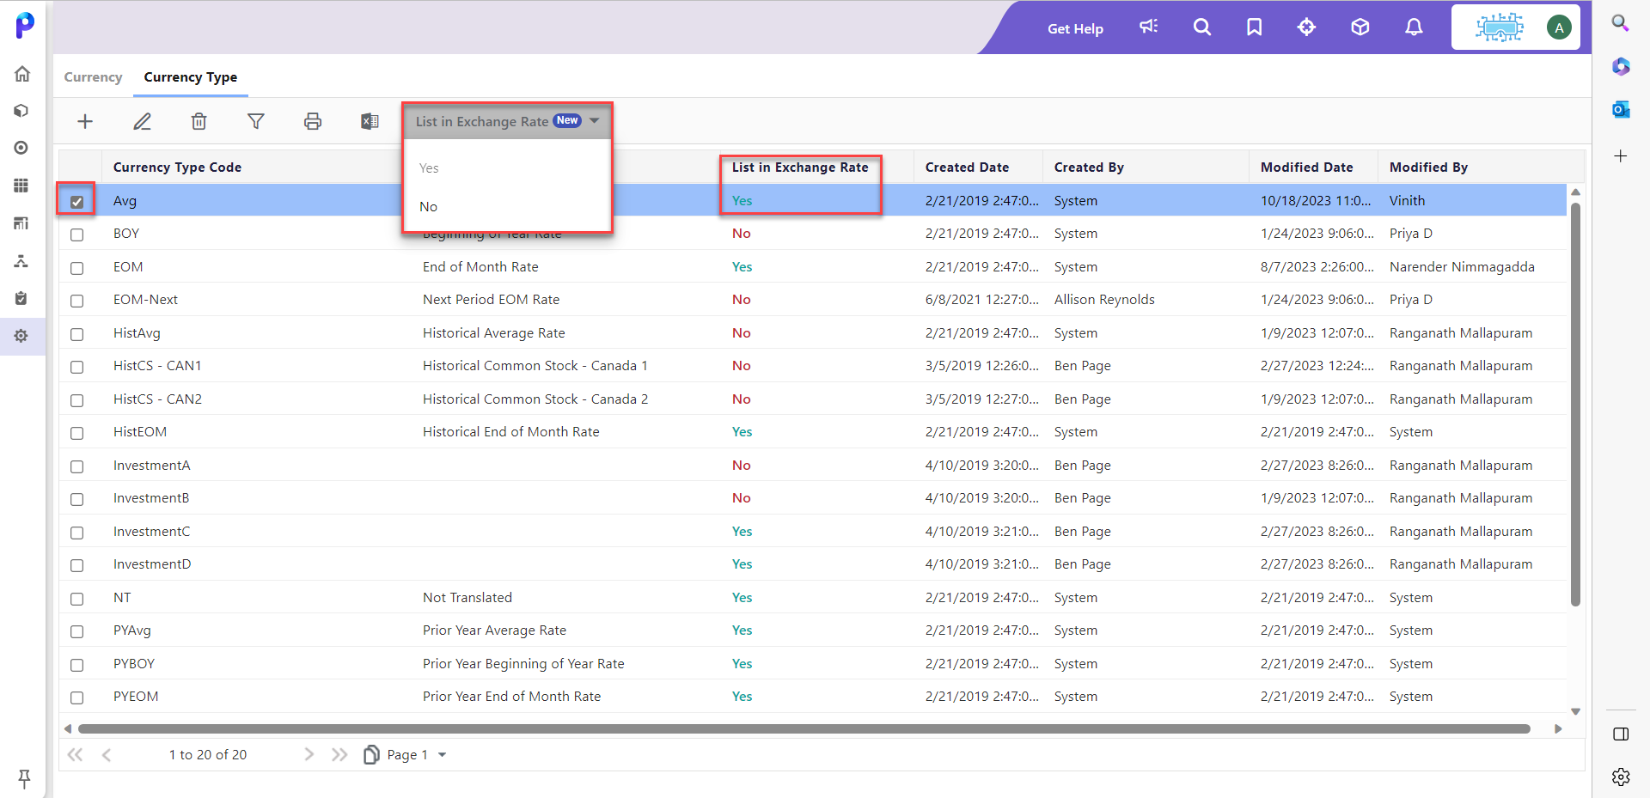Click the robot assistant image in top bar
1650x798 pixels.
pyautogui.click(x=1500, y=27)
